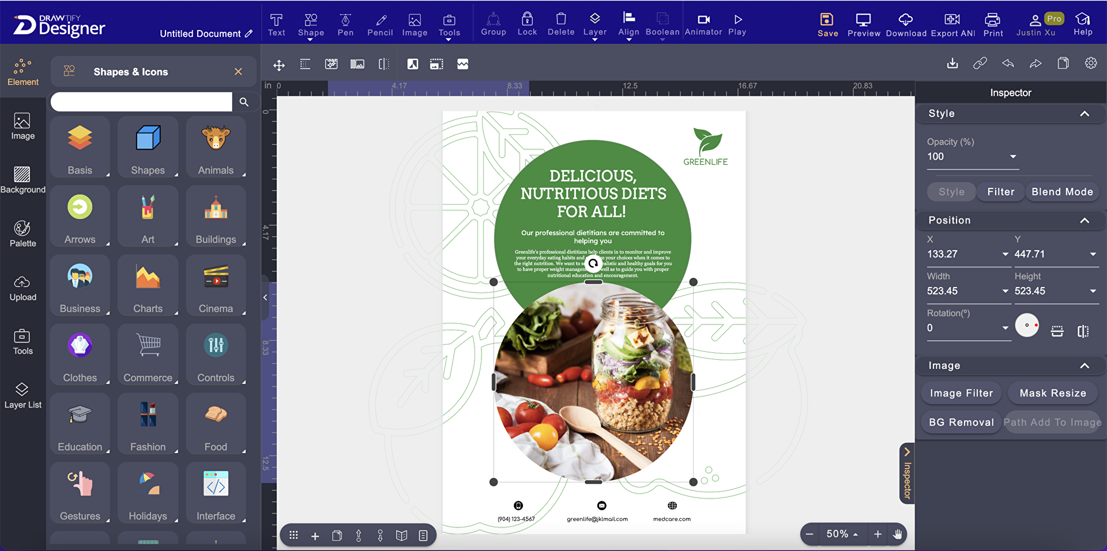Image resolution: width=1107 pixels, height=551 pixels.
Task: Switch to the Filter tab
Action: pyautogui.click(x=1001, y=192)
